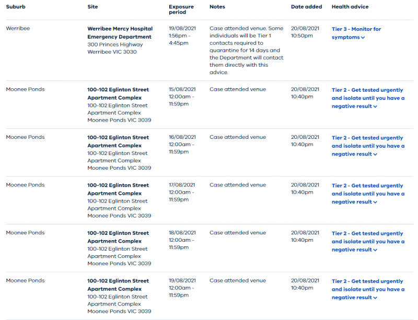Image resolution: width=418 pixels, height=320 pixels.
Task: Click the Notes column header
Action: click(217, 7)
